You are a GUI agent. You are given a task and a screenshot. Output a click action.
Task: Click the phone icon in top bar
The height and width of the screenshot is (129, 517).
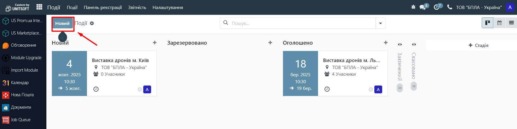point(450,7)
